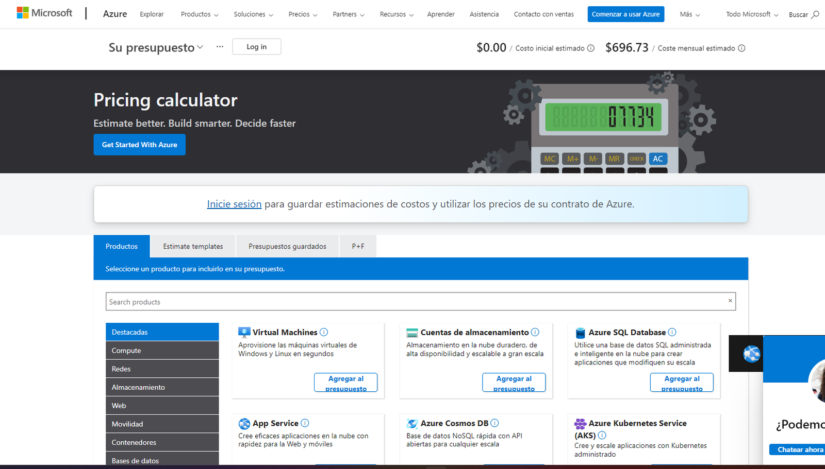Image resolution: width=825 pixels, height=469 pixels.
Task: Open the Aprender nav item
Action: 441,14
